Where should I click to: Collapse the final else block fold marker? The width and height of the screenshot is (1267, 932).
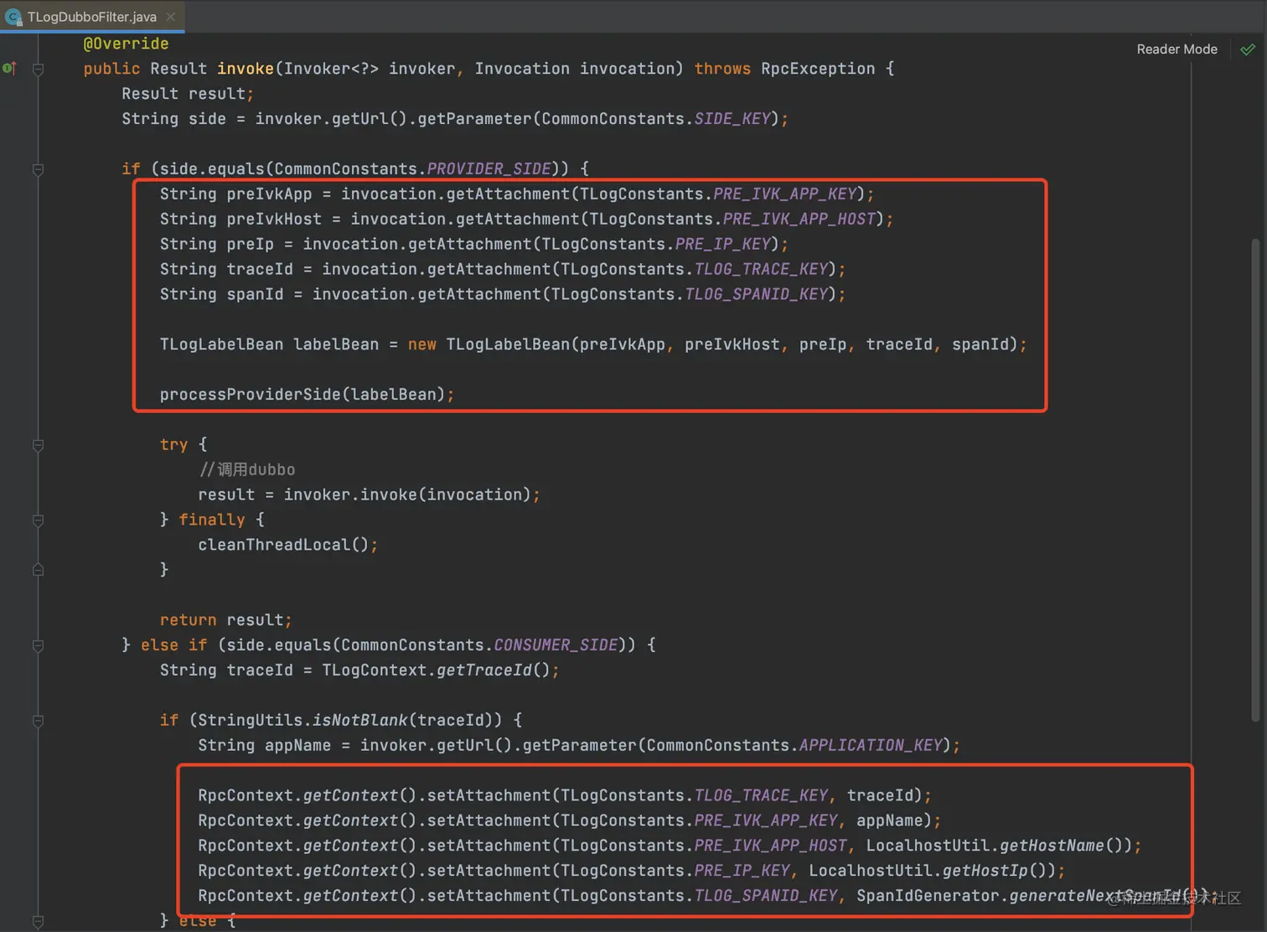(x=38, y=921)
